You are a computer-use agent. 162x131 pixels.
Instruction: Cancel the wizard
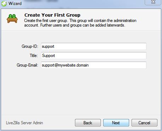[x=144, y=123]
